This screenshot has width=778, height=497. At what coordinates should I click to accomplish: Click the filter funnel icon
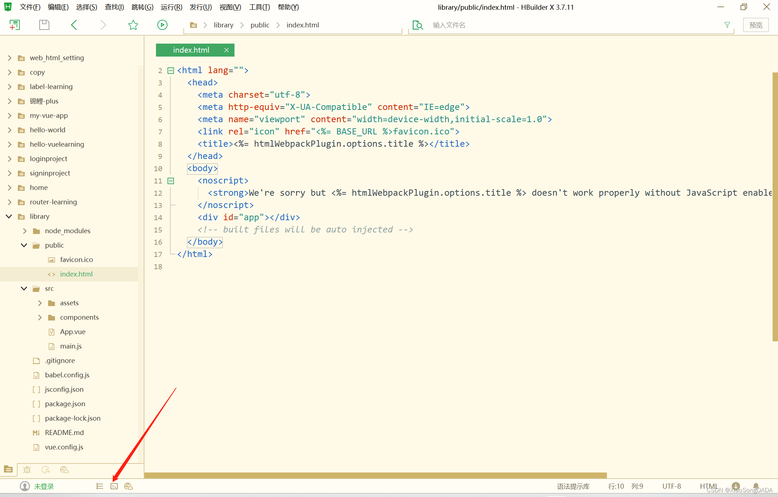coord(727,25)
